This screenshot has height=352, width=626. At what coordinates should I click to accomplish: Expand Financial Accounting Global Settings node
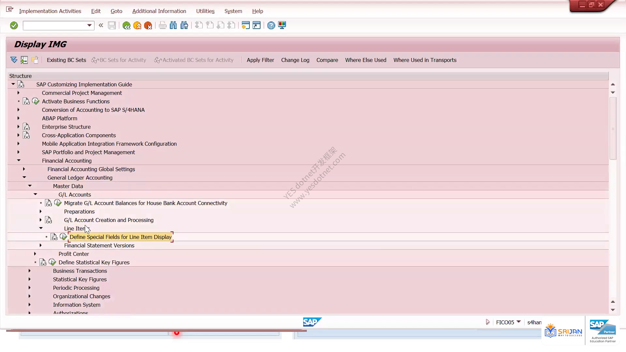pos(24,169)
